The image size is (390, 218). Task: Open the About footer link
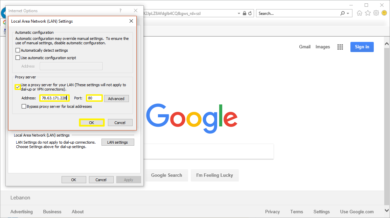click(x=77, y=212)
